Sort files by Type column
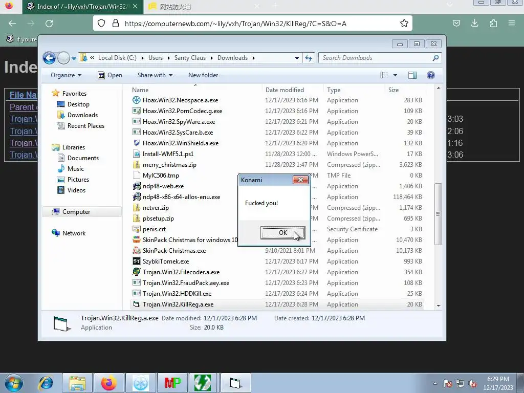This screenshot has width=524, height=393. [354, 90]
